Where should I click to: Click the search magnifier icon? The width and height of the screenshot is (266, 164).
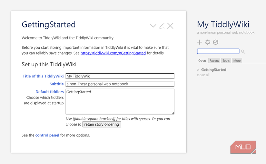click(243, 52)
